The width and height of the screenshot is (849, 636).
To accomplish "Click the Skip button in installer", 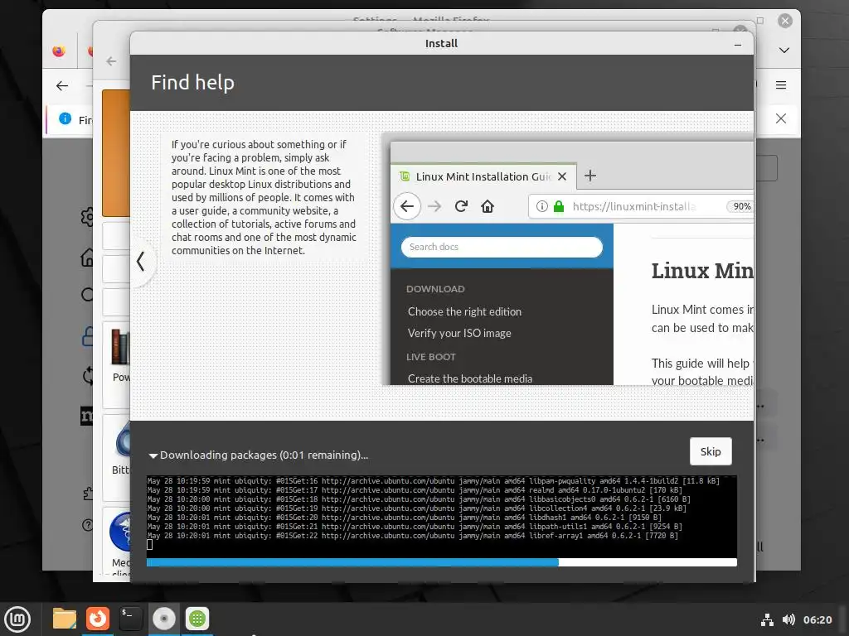I will 711,451.
